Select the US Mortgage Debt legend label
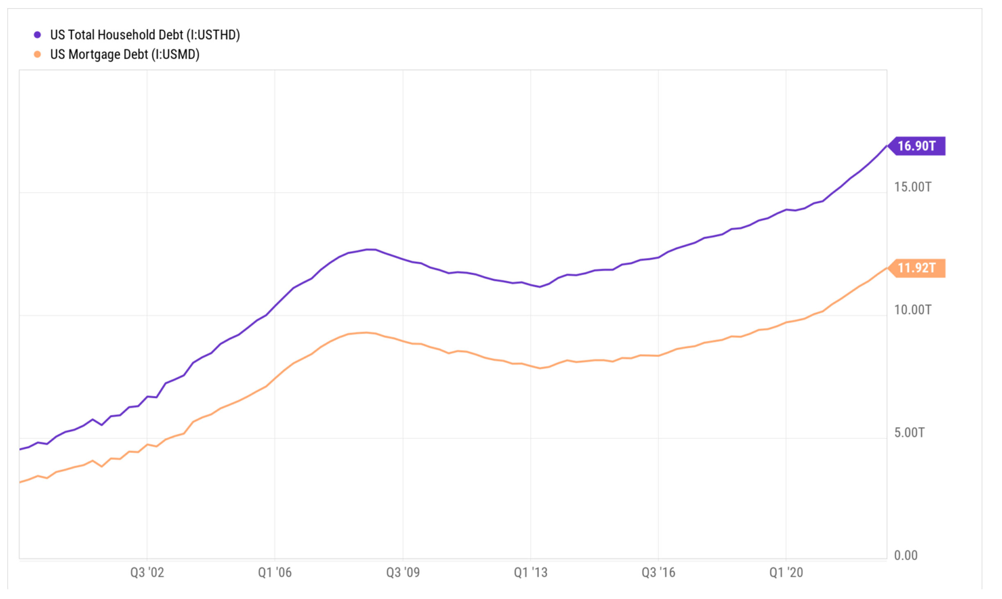1002x599 pixels. pos(125,54)
